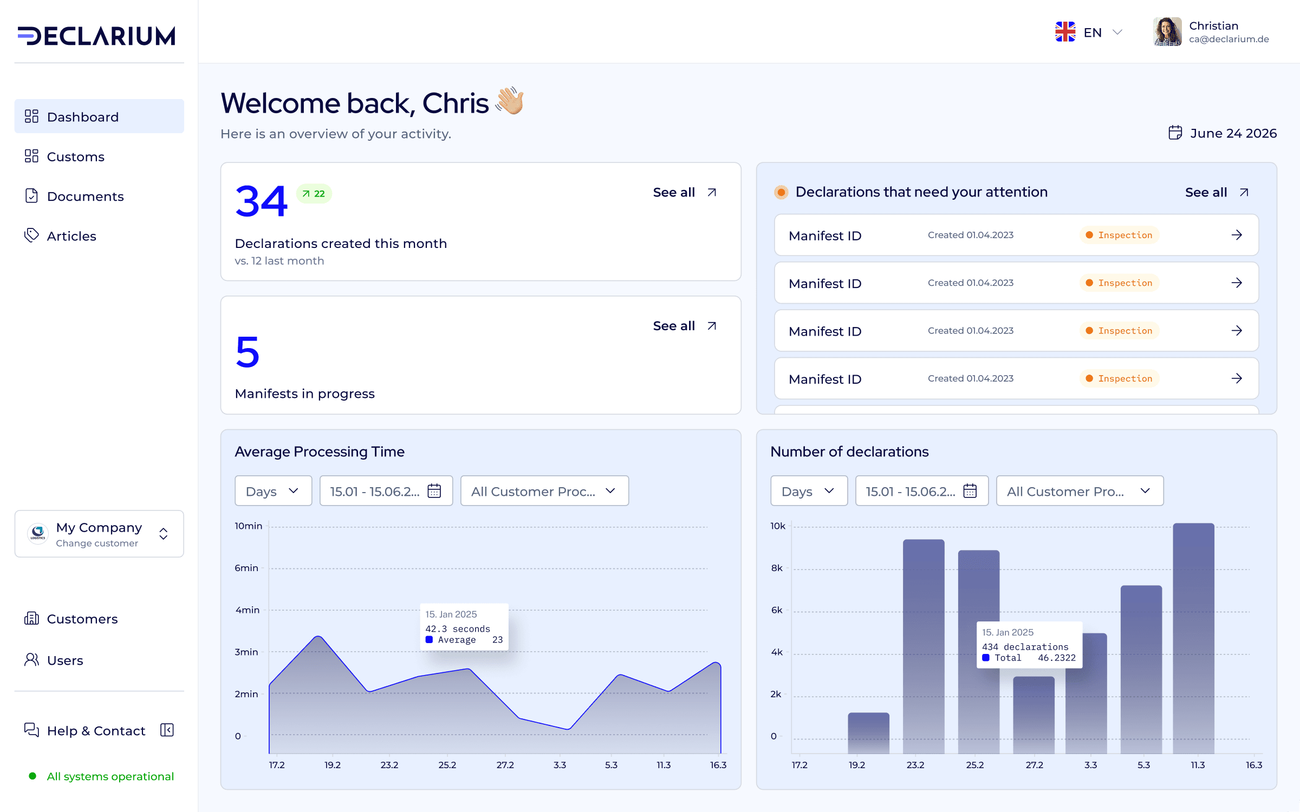Click the UK flag icon
Image resolution: width=1300 pixels, height=812 pixels.
point(1065,32)
